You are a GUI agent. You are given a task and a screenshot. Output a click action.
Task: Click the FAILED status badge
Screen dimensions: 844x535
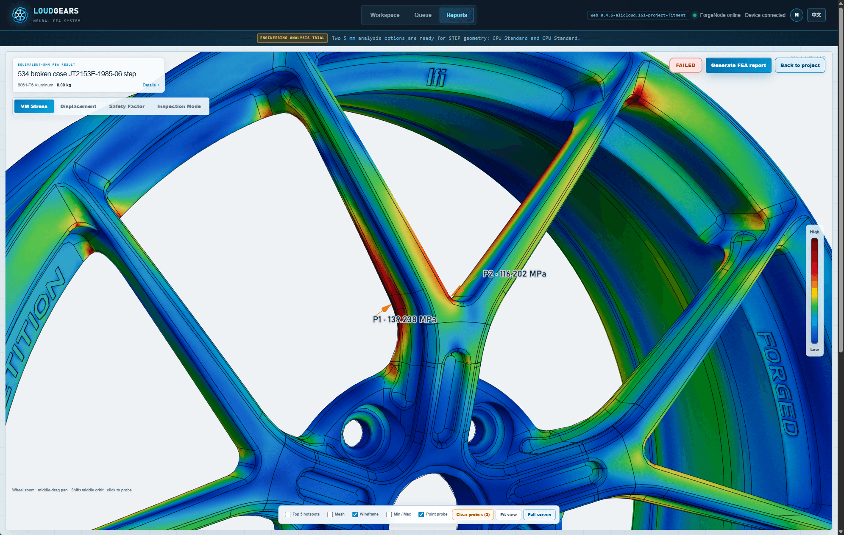[x=685, y=65]
